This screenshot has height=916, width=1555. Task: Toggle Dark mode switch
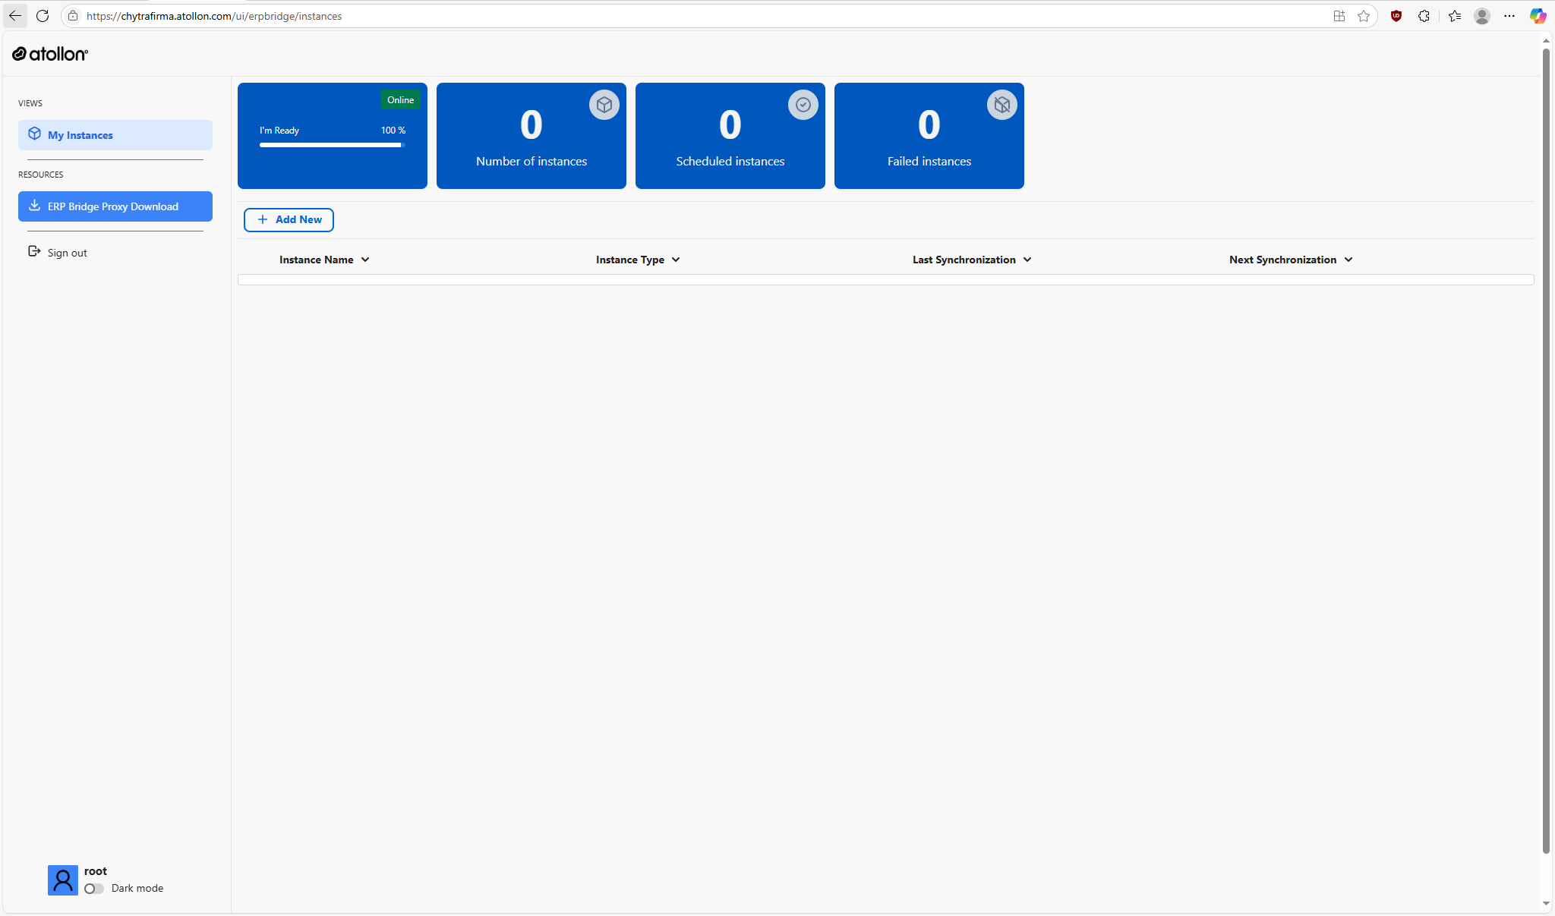tap(94, 889)
